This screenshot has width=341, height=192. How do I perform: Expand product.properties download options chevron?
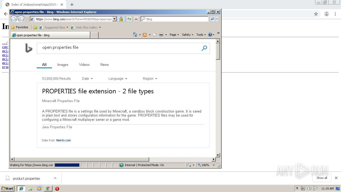[x=55, y=178]
